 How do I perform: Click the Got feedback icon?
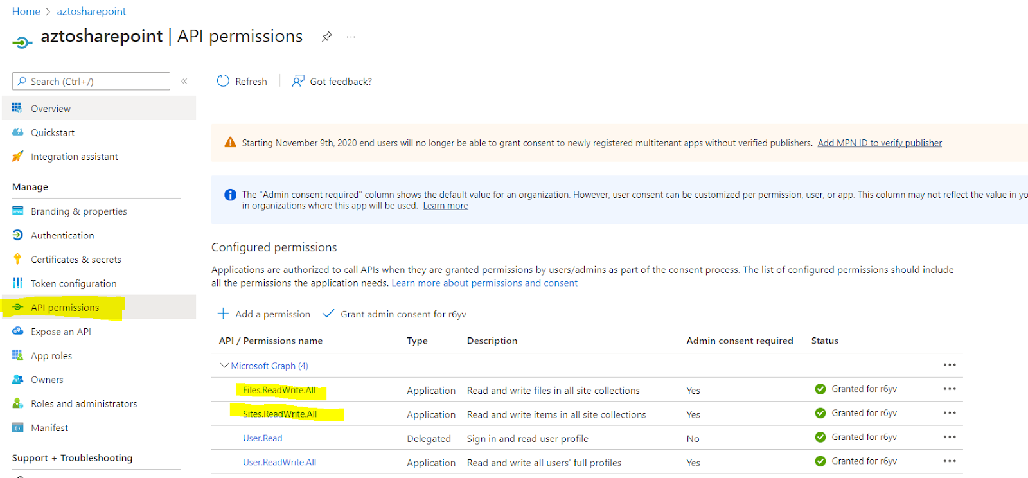click(298, 81)
